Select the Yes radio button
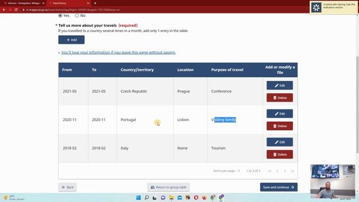The height and width of the screenshot is (202, 359). tap(60, 16)
